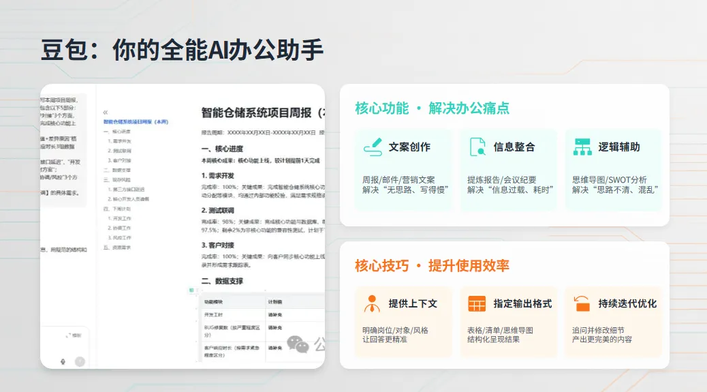Click the microphone icon in chat input
Image resolution: width=707 pixels, height=392 pixels.
pyautogui.click(x=63, y=361)
